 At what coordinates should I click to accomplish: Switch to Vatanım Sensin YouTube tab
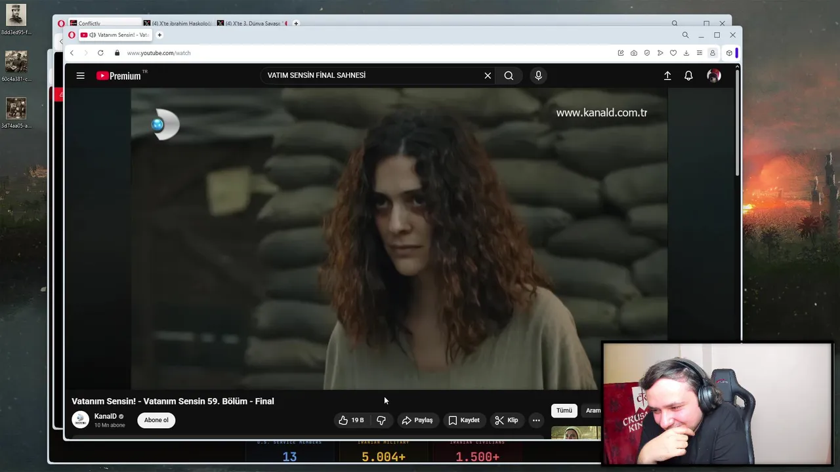pos(115,35)
